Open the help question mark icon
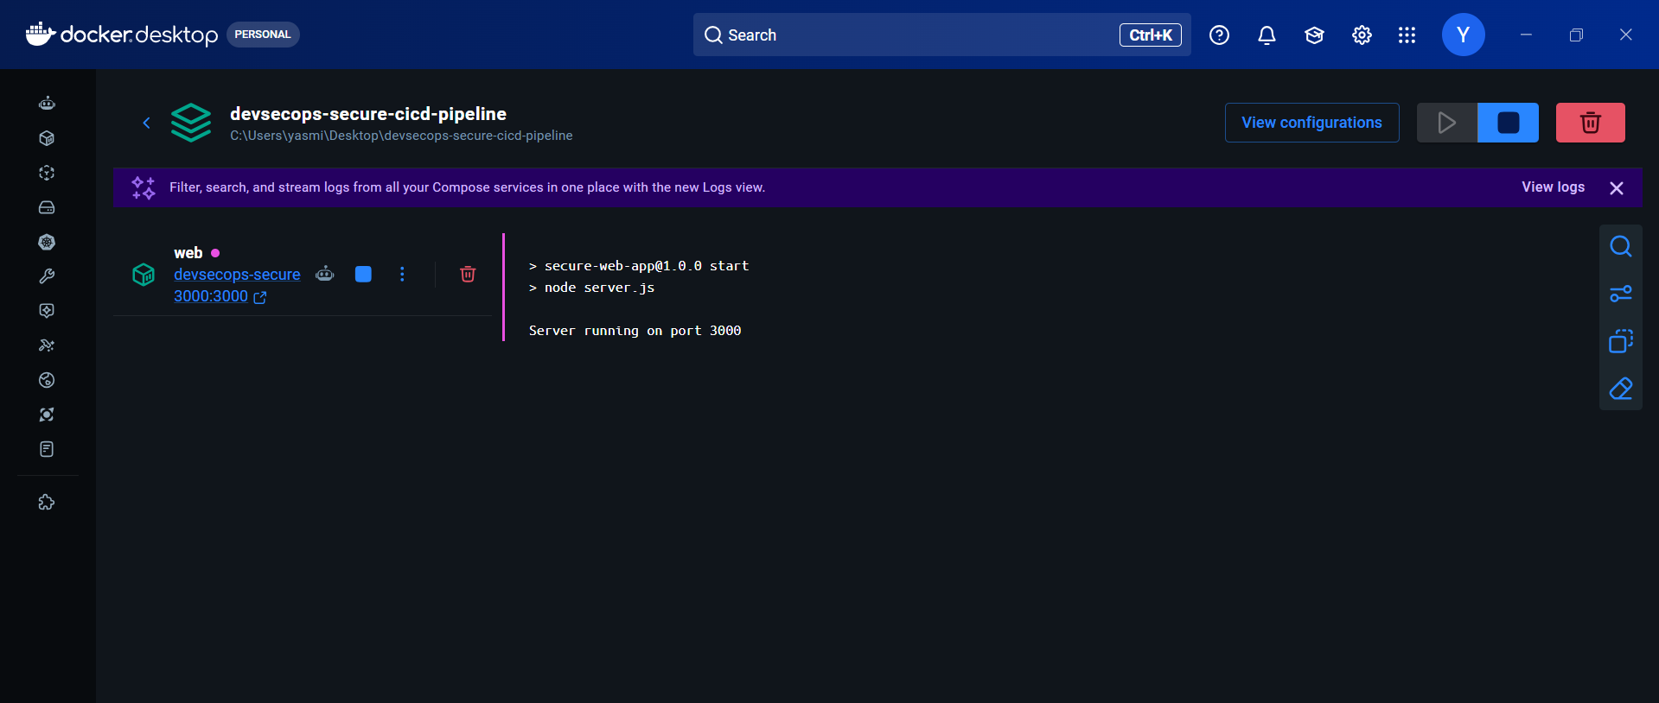The height and width of the screenshot is (703, 1659). [x=1219, y=35]
